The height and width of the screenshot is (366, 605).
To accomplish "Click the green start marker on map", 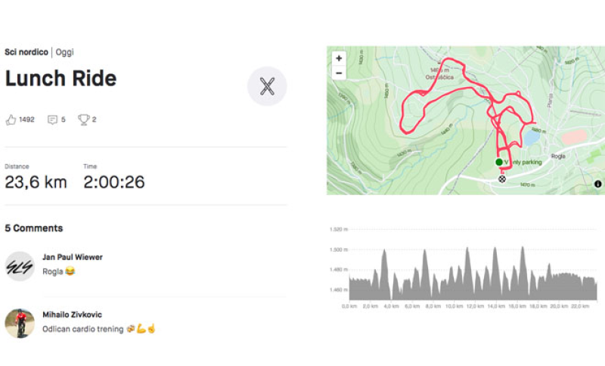I will pos(499,163).
